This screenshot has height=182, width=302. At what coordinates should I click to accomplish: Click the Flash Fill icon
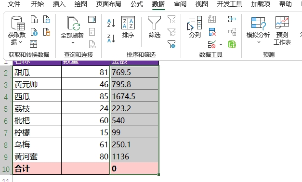click(212, 19)
